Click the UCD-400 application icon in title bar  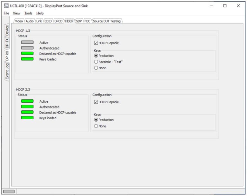[5, 6]
